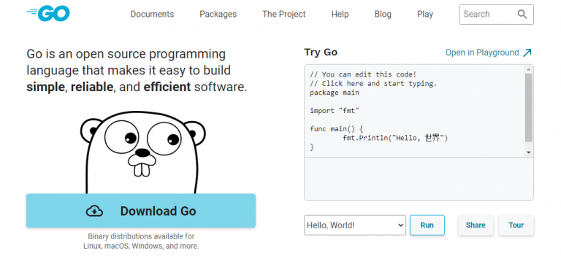This screenshot has width=561, height=264.
Task: Click the code editor vertical scrollbar thumb
Action: coord(528,108)
